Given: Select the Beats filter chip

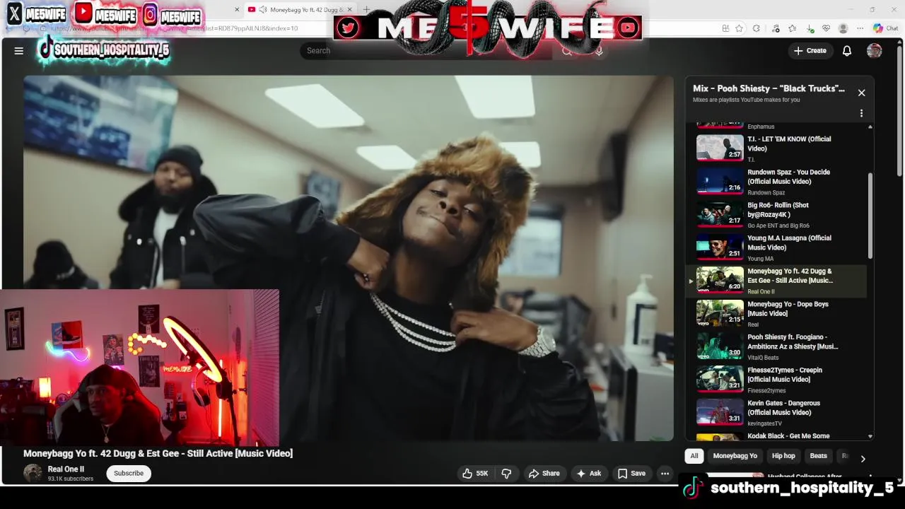Looking at the screenshot, I should (818, 456).
